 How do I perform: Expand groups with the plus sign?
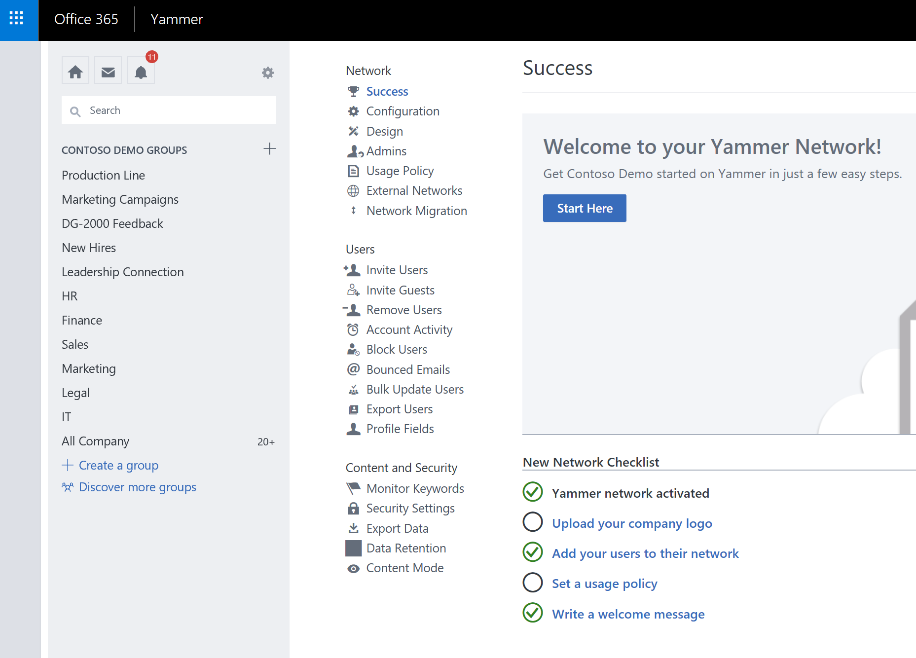tap(270, 149)
